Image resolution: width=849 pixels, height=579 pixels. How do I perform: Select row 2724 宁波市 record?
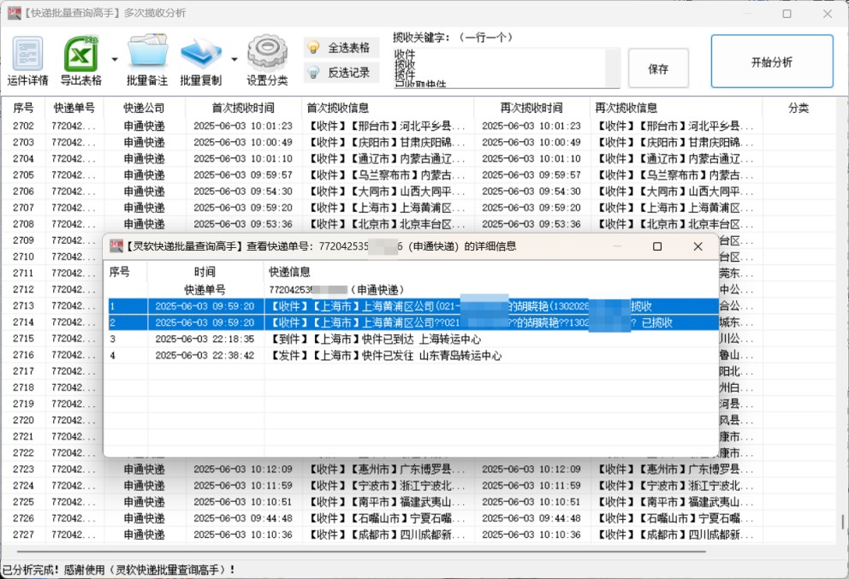click(419, 486)
